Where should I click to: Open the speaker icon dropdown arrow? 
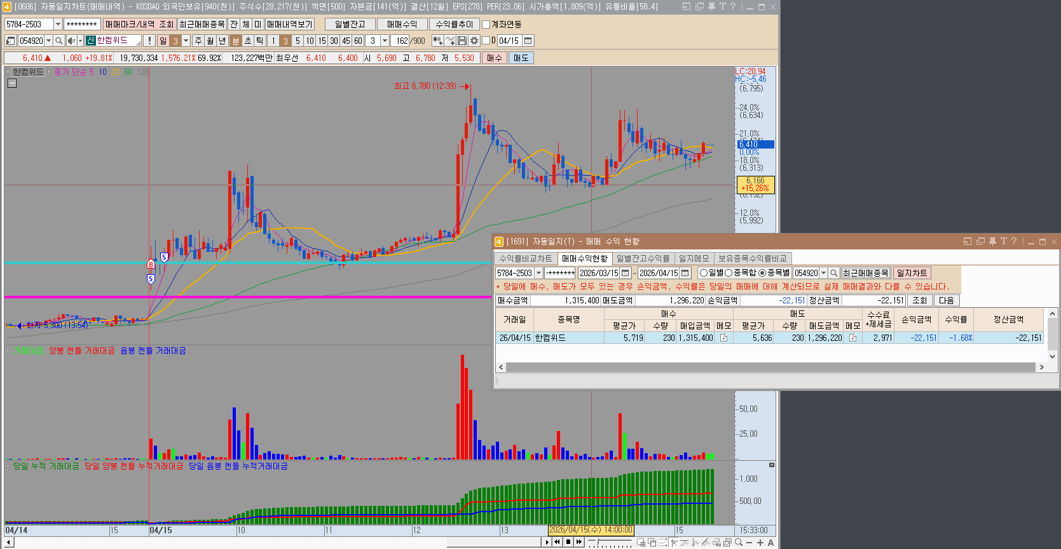80,41
